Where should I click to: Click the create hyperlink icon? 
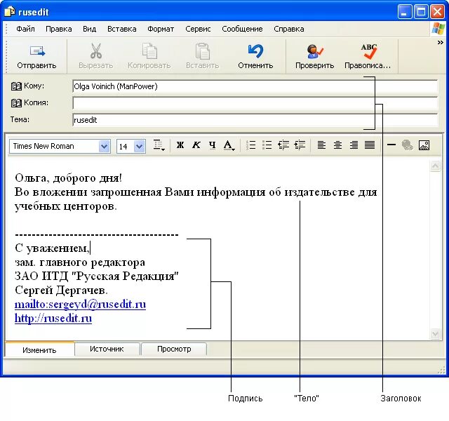(407, 145)
